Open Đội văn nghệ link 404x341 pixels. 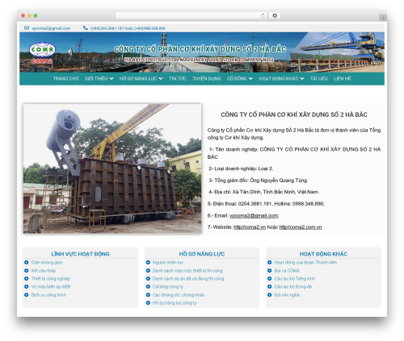[287, 295]
